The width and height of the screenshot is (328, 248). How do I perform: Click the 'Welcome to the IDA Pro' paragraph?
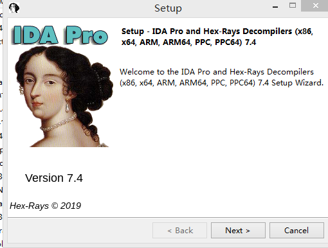(221, 77)
